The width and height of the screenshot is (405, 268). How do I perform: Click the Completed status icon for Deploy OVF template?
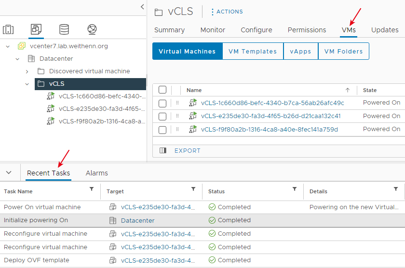pos(212,260)
